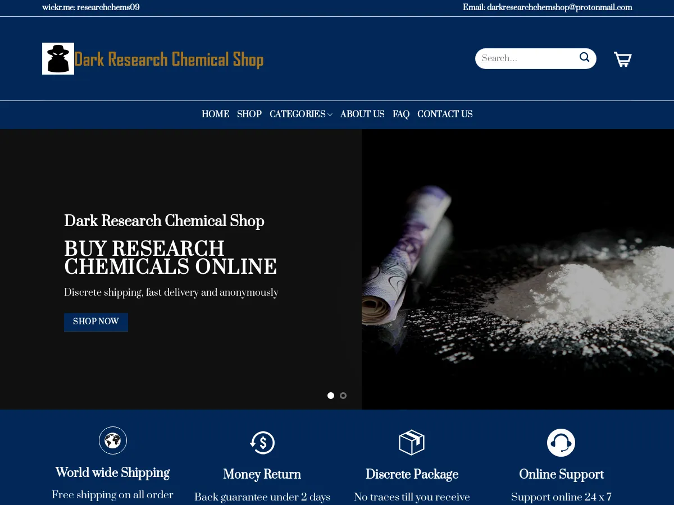Click the shopping cart icon
Image resolution: width=674 pixels, height=505 pixels.
[622, 58]
